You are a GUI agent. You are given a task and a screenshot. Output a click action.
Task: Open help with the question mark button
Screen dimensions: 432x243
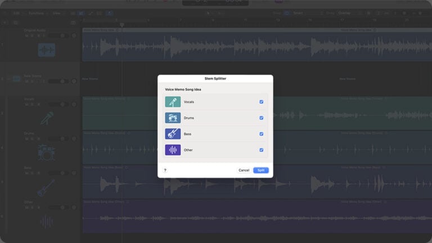(165, 170)
